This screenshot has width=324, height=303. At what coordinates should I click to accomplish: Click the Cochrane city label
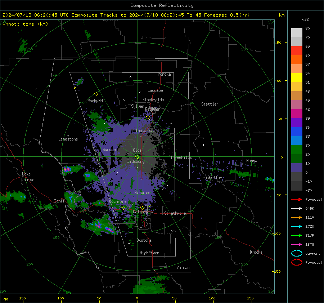pos(118,201)
